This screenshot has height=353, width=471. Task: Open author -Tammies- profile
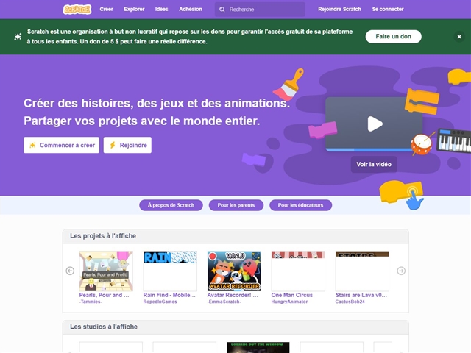pyautogui.click(x=91, y=302)
